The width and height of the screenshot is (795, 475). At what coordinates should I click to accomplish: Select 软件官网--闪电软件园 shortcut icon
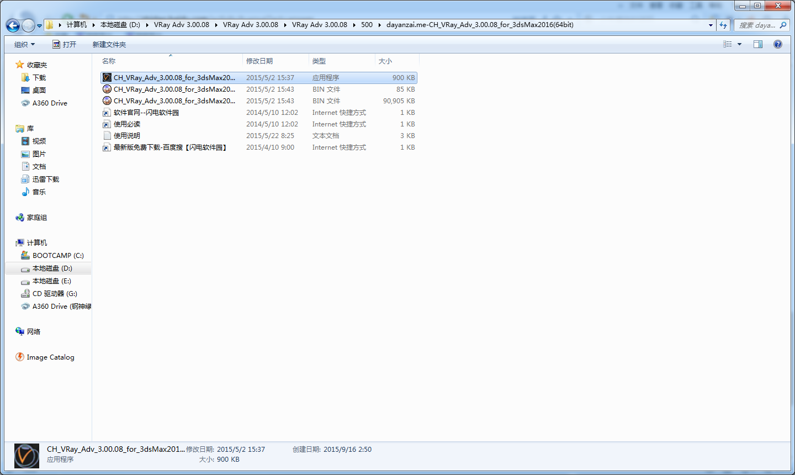pyautogui.click(x=107, y=113)
